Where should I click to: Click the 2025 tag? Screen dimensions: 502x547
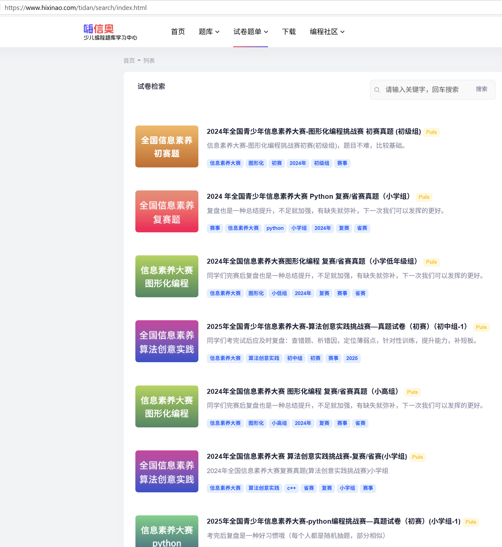pyautogui.click(x=352, y=358)
